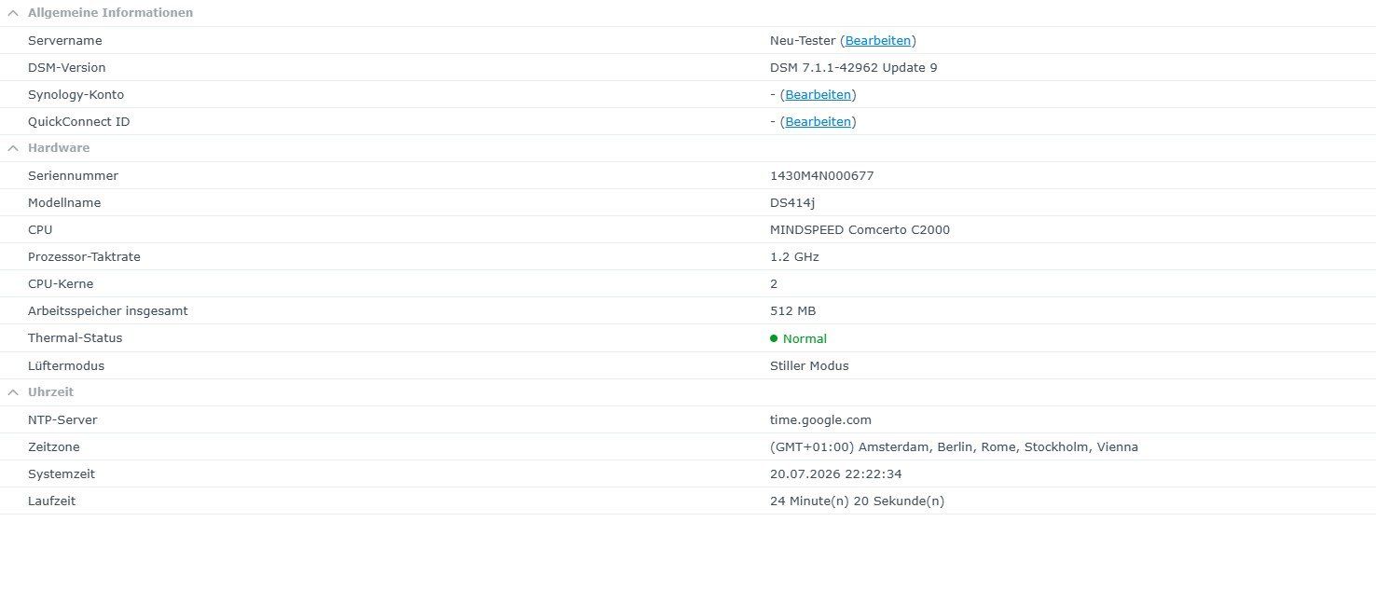
Task: Select the CPU-Kerne label
Action: pos(61,284)
